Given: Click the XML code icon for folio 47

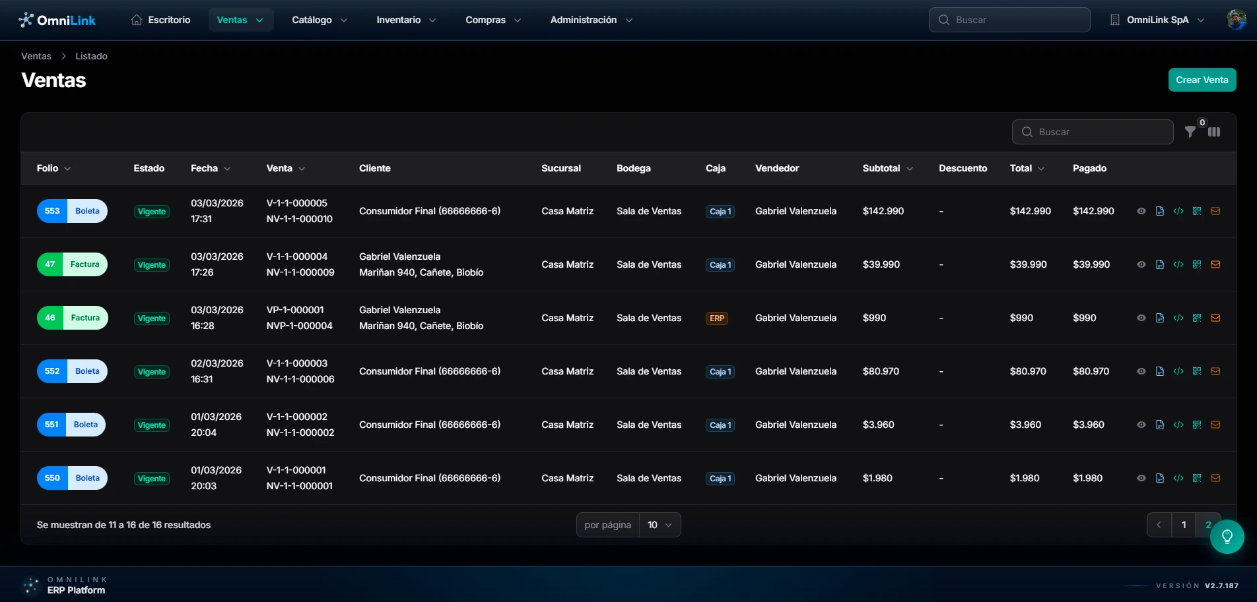Looking at the screenshot, I should click(x=1178, y=264).
